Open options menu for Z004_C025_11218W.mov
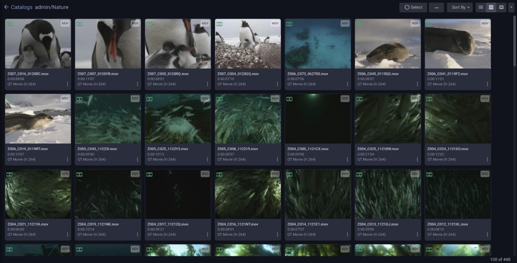The width and height of the screenshot is (517, 263). 418,159
